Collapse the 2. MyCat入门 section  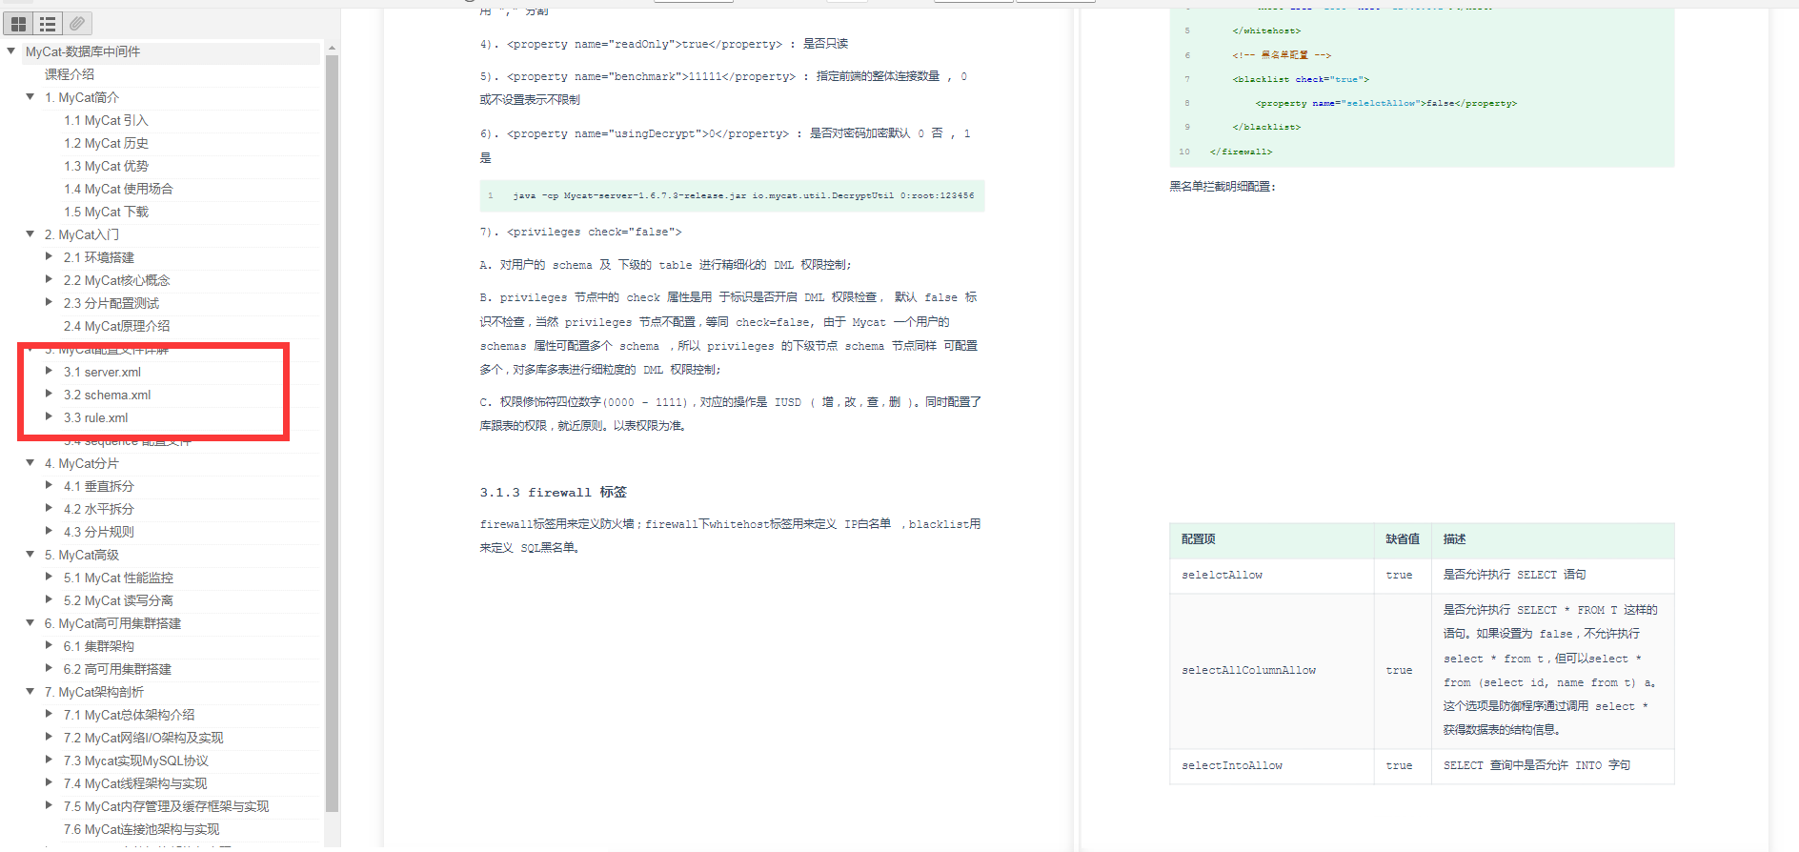point(30,234)
